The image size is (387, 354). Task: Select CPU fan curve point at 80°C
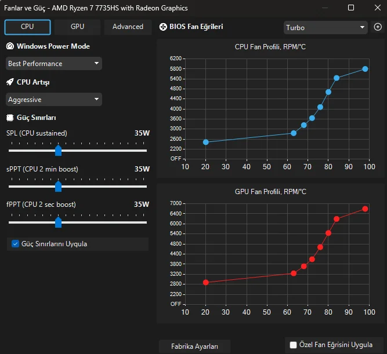(x=328, y=92)
